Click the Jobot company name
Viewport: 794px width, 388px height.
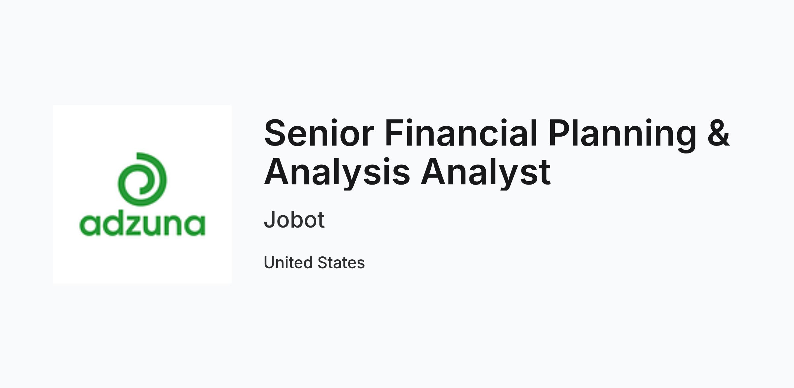[x=294, y=219]
